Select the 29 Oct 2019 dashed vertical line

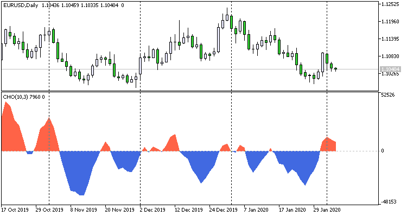coord(49,104)
